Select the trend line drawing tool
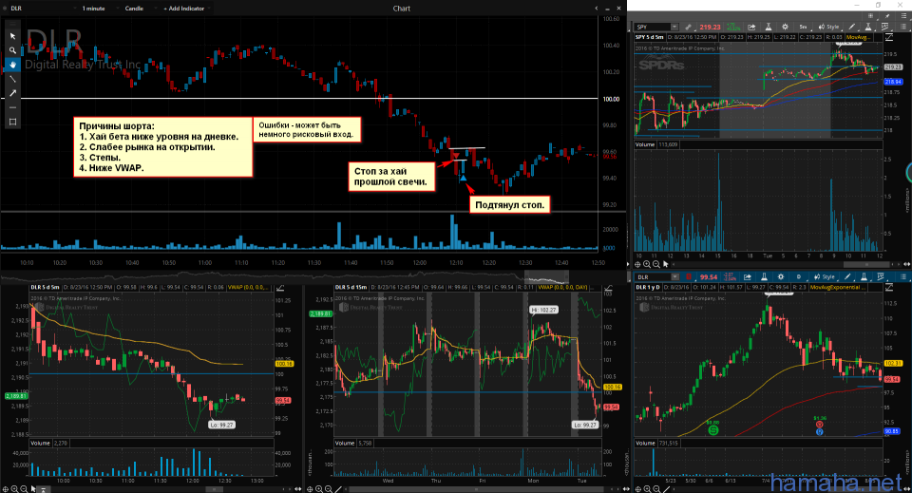This screenshot has height=493, width=912. pyautogui.click(x=12, y=79)
